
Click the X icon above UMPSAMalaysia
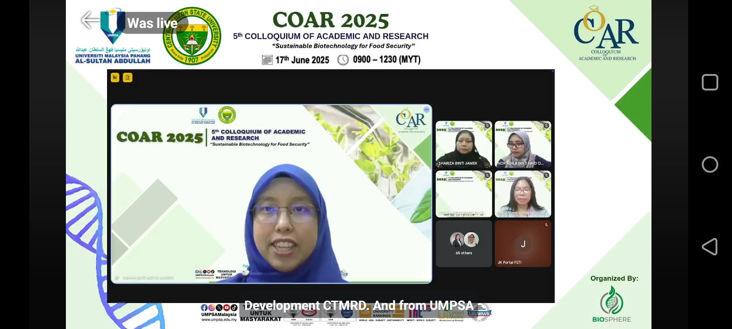[x=219, y=308]
